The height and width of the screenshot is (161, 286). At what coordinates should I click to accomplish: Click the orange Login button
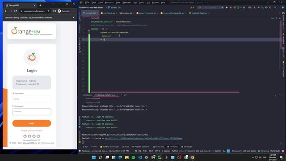point(32,123)
